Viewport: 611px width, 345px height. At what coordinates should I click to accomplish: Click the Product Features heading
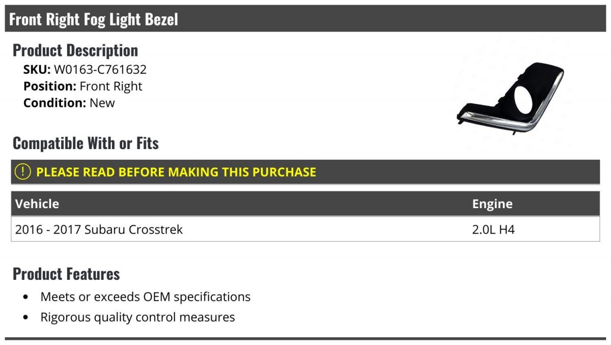(66, 274)
